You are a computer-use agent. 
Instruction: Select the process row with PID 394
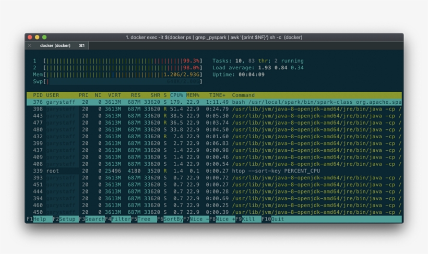215,198
